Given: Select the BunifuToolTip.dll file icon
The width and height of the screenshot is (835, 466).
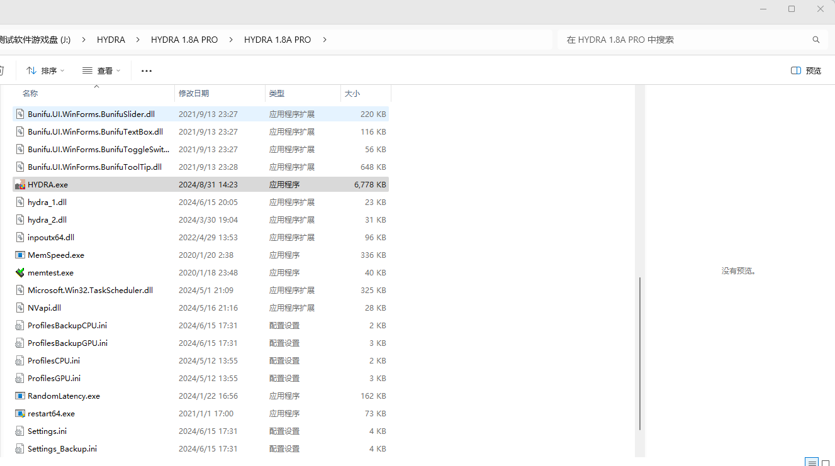Looking at the screenshot, I should pyautogui.click(x=20, y=167).
